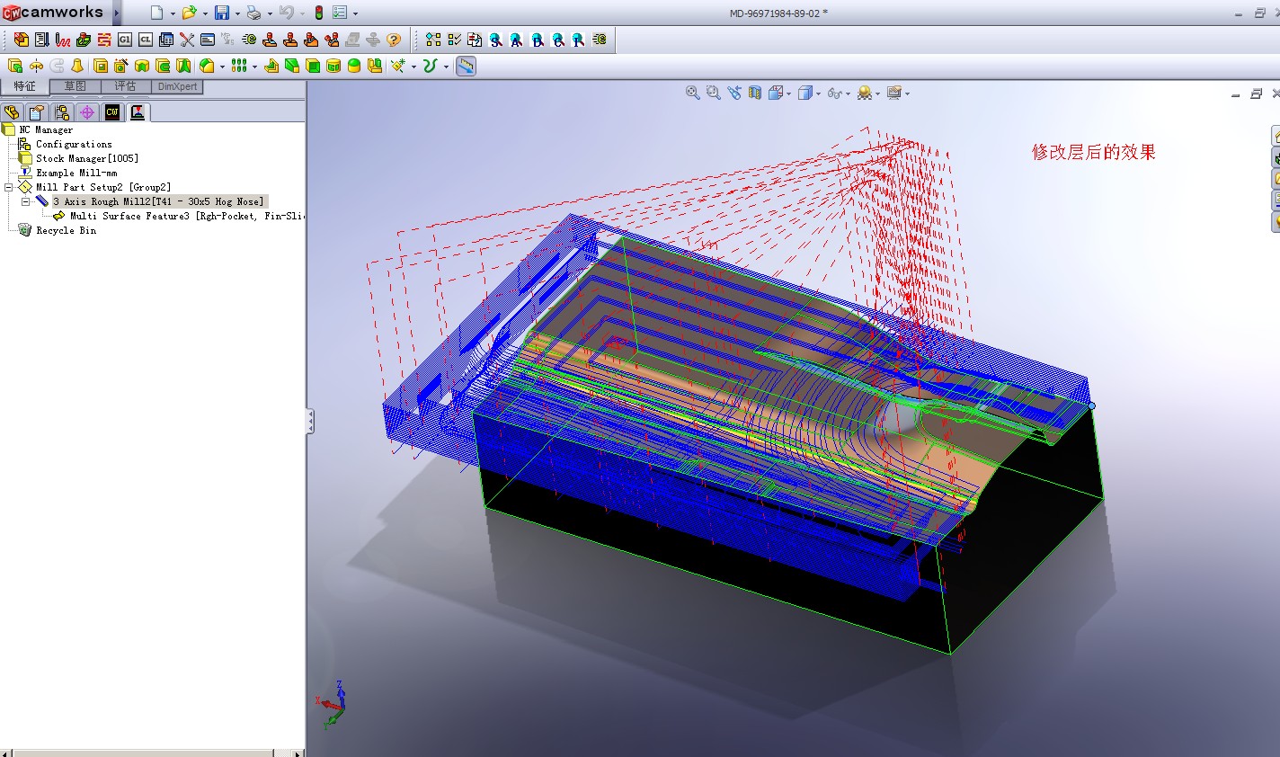Select the Configurations tree item

[74, 144]
